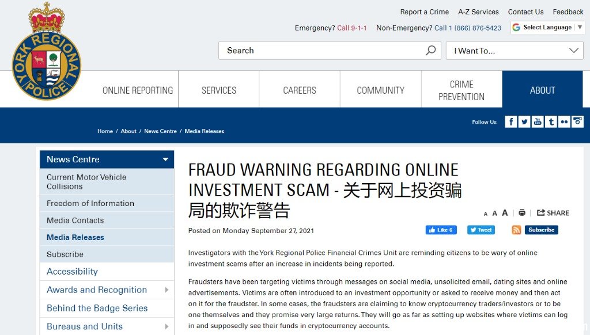Set largest text size A
The image size is (590, 335).
click(505, 213)
